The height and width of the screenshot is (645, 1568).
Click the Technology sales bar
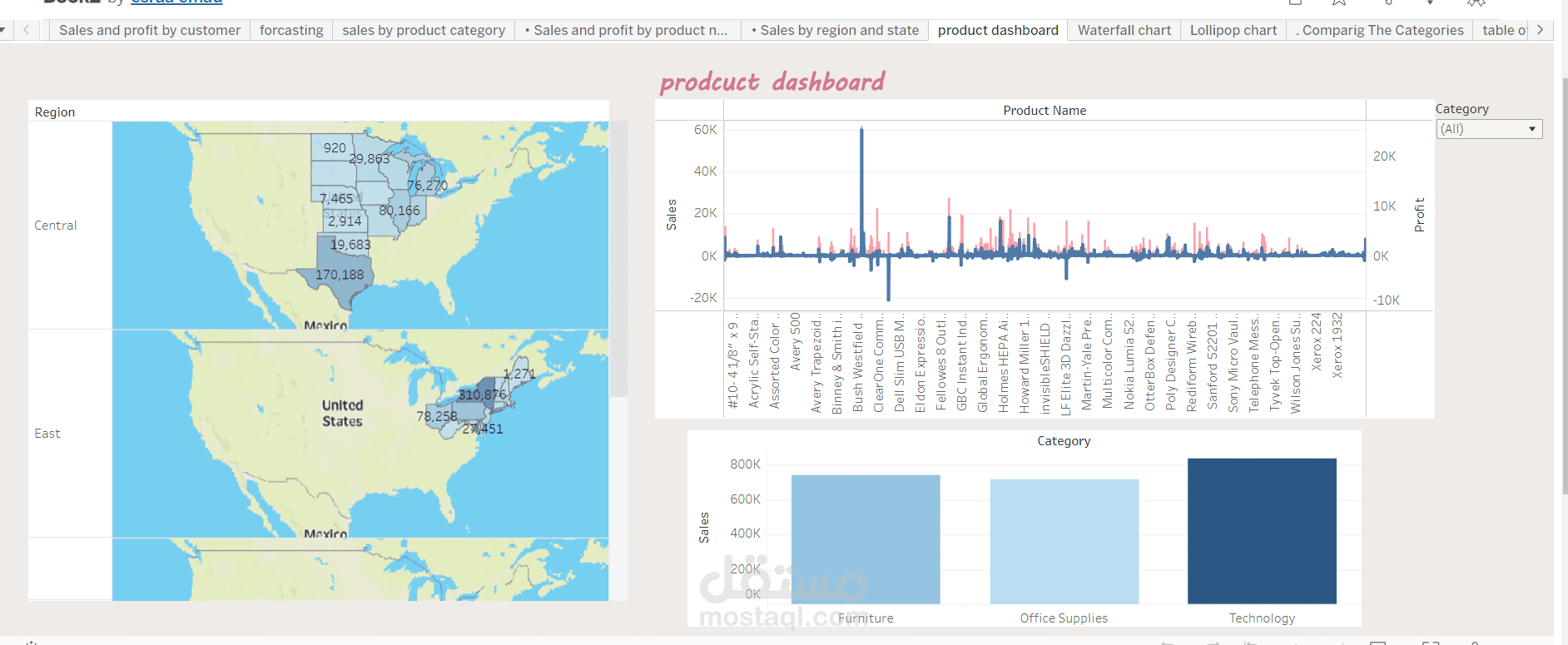pos(1262,531)
